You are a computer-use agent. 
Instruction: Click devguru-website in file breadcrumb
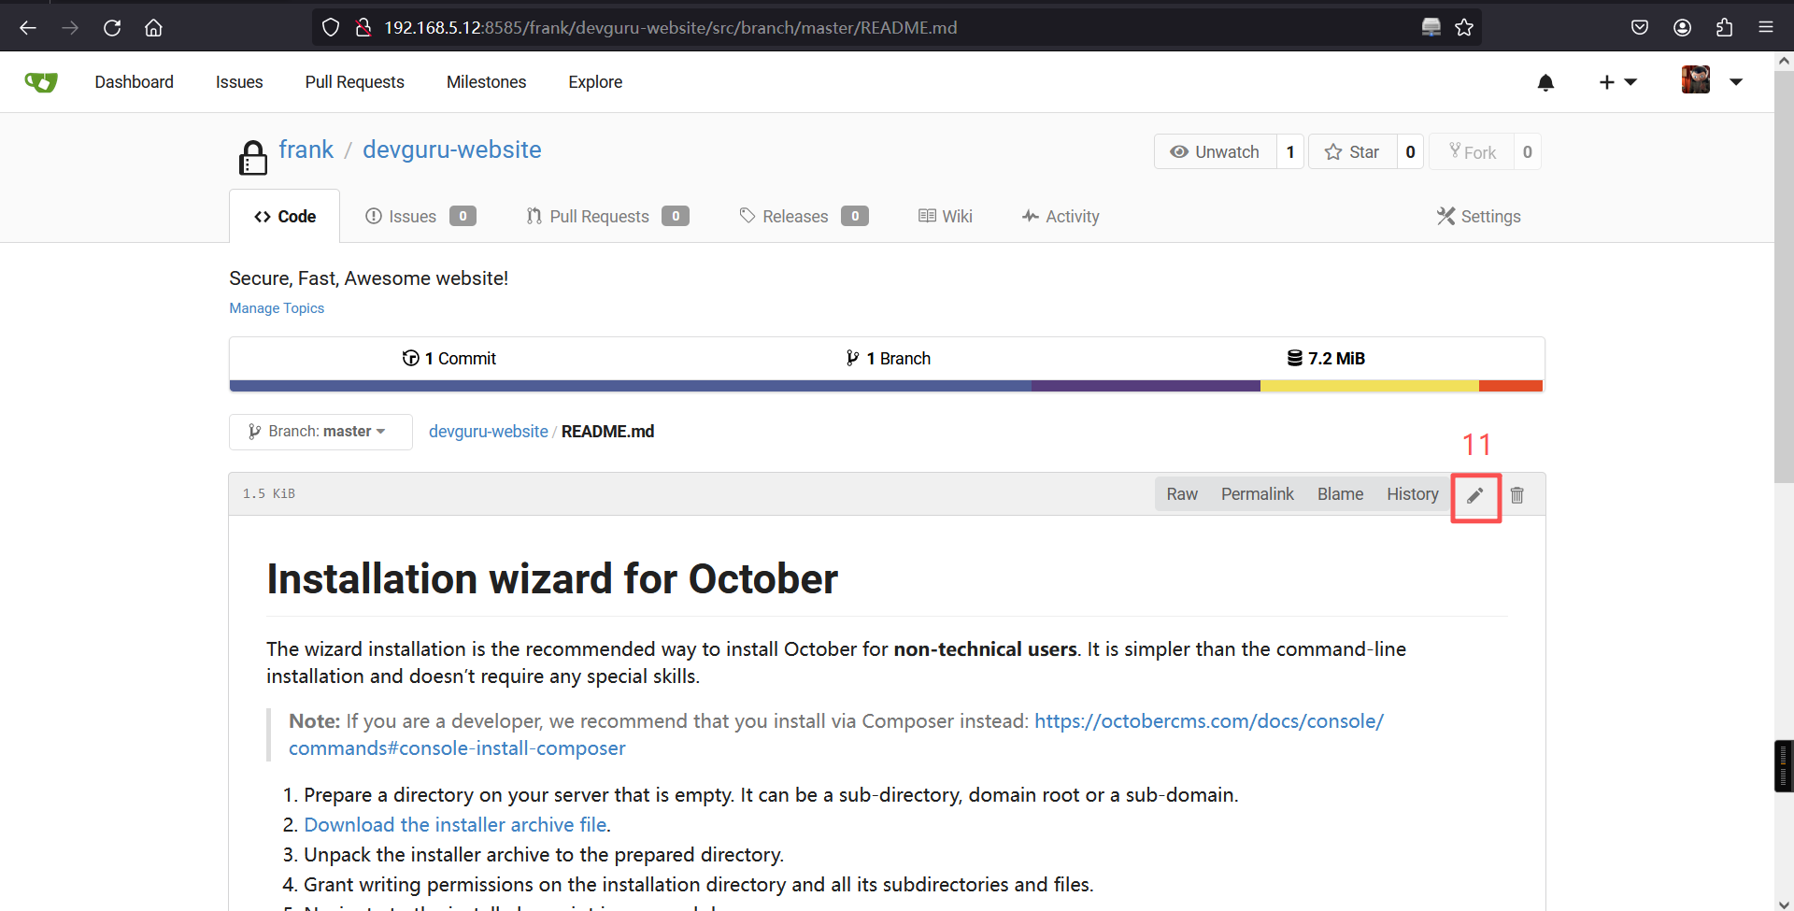(x=489, y=432)
